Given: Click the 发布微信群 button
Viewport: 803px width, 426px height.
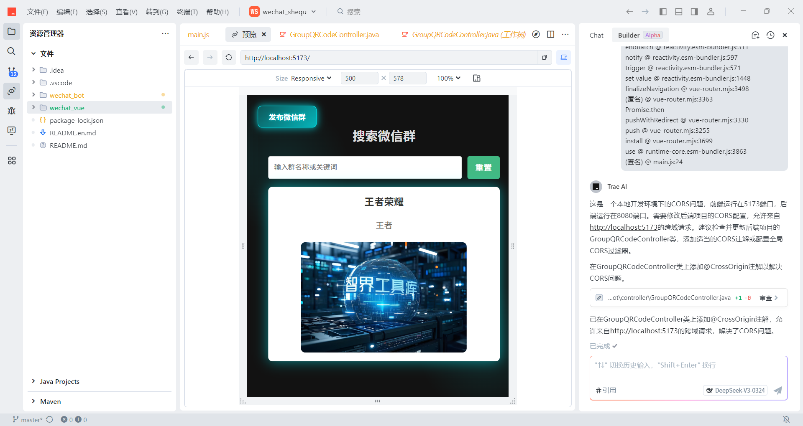Looking at the screenshot, I should 287,117.
